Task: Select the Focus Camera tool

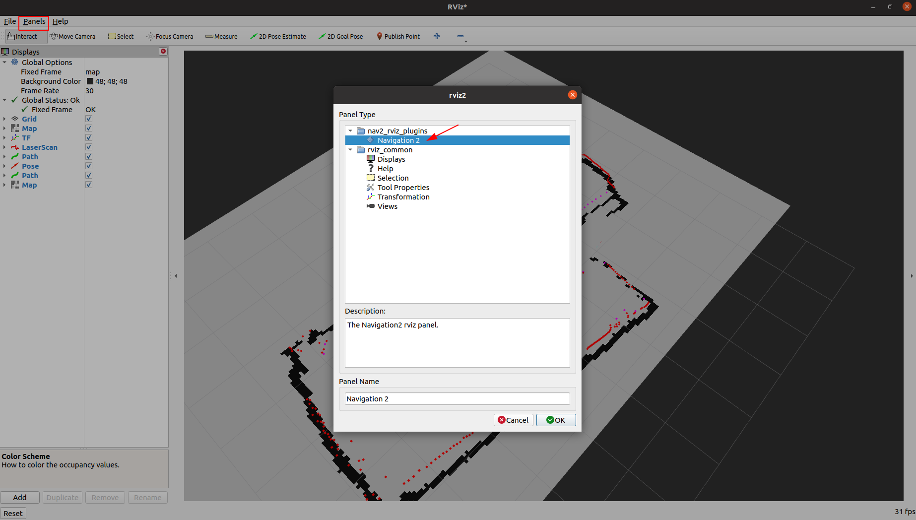Action: click(170, 36)
